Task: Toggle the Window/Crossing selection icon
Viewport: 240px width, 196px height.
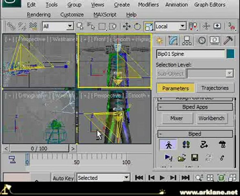Action: click(x=113, y=26)
